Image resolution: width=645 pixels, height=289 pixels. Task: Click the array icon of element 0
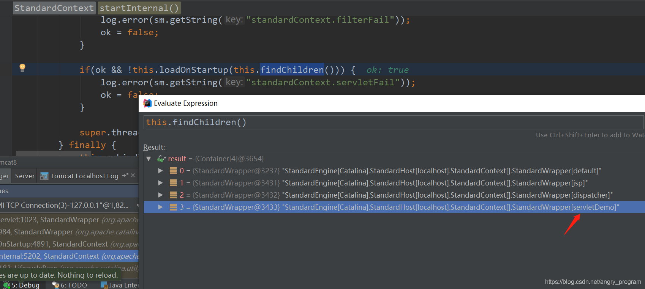point(173,171)
